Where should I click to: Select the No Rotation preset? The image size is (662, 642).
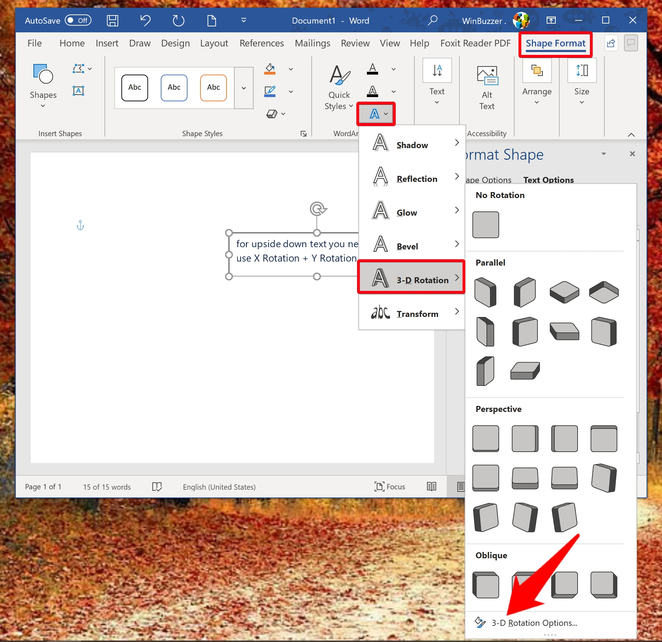pos(485,224)
